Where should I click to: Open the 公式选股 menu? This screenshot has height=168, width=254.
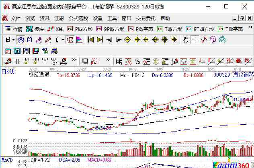(x=78, y=18)
